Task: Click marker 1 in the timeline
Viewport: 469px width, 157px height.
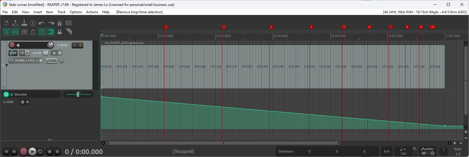Action: [166, 27]
